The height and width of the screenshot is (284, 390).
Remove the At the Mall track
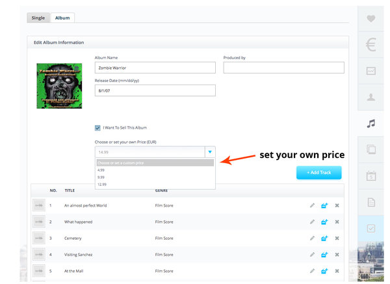(x=337, y=271)
